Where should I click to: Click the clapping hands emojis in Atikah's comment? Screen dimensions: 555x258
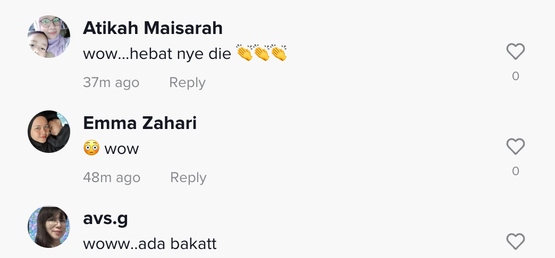click(262, 54)
